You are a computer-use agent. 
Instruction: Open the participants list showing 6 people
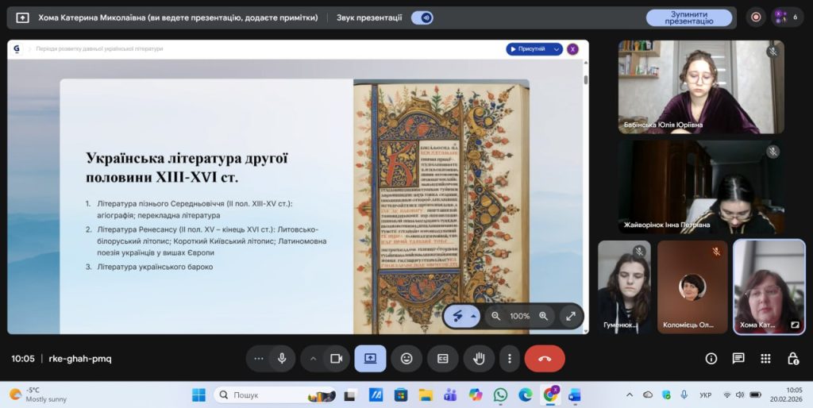786,17
